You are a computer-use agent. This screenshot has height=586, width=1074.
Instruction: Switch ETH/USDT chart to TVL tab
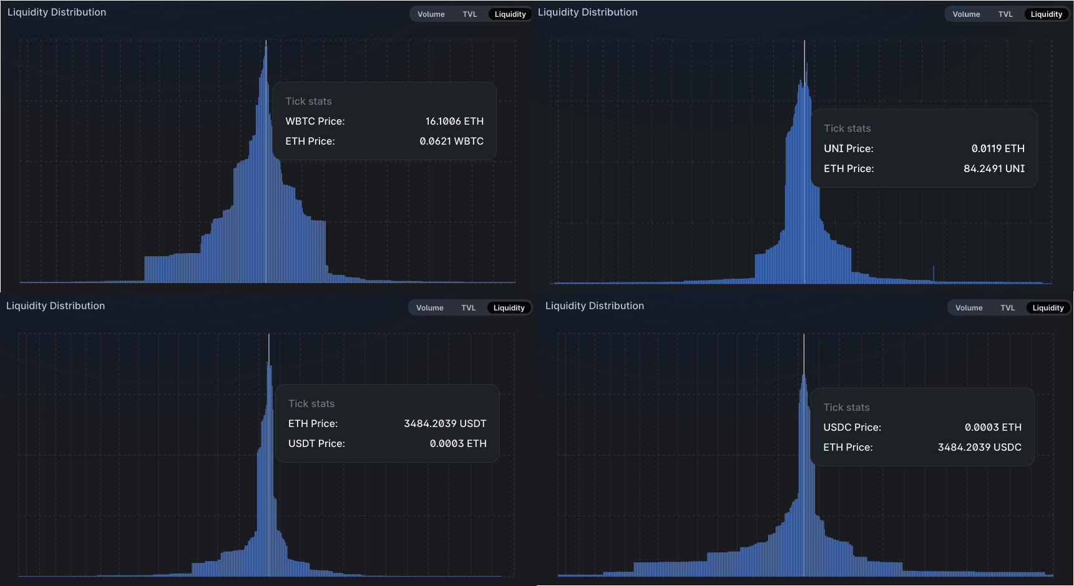pyautogui.click(x=468, y=308)
